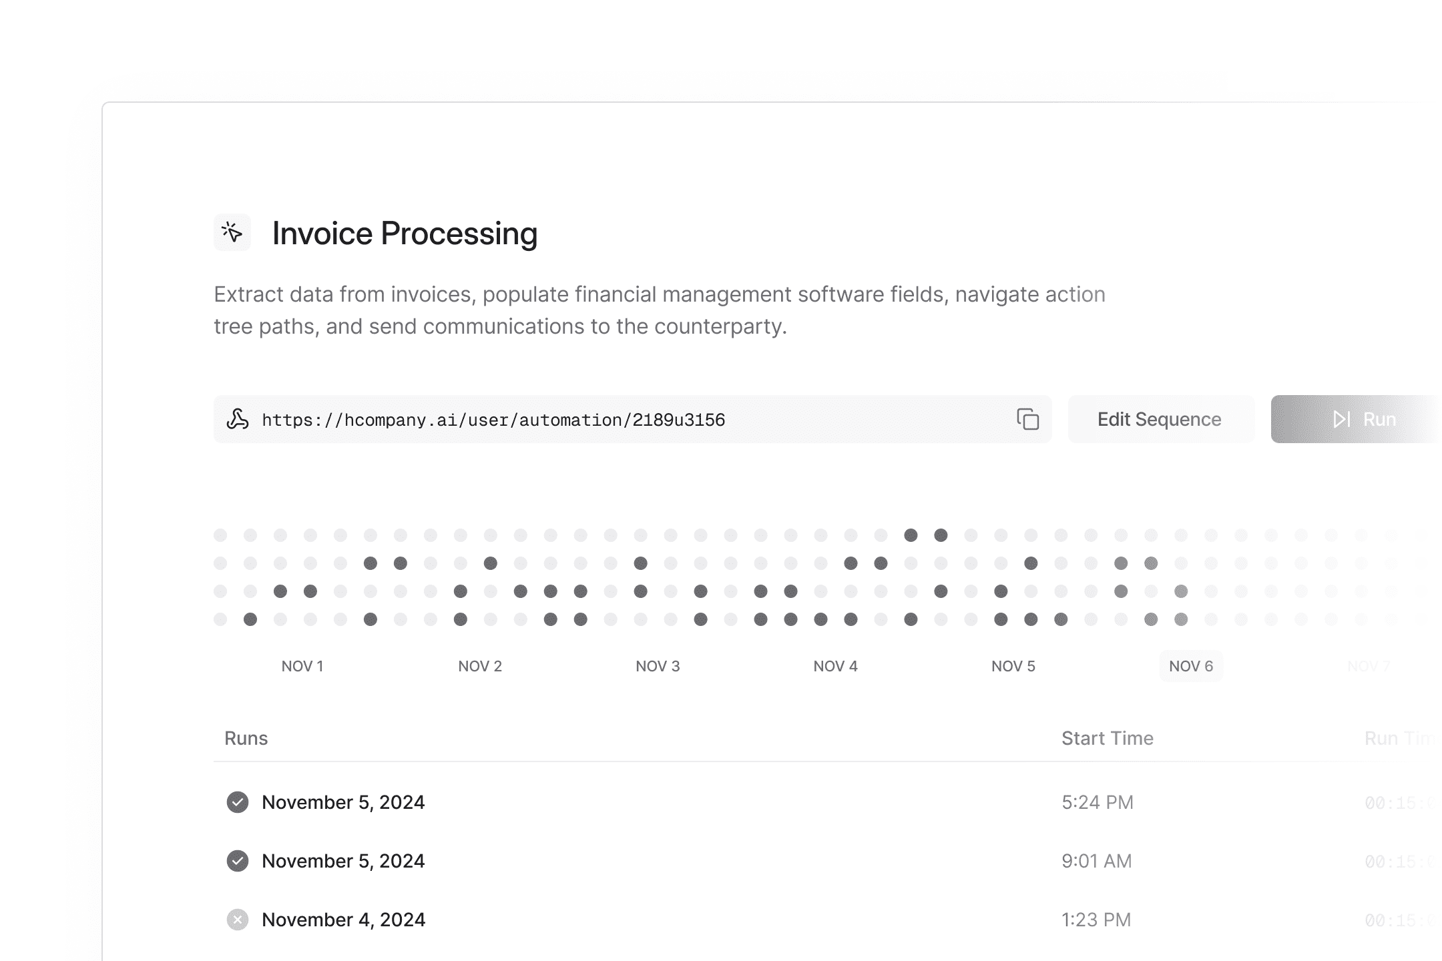Select the NOV 4 date label
This screenshot has width=1442, height=961.
835,666
